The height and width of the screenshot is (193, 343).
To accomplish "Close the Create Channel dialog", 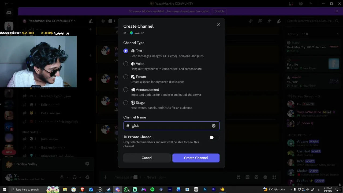I will (x=219, y=24).
